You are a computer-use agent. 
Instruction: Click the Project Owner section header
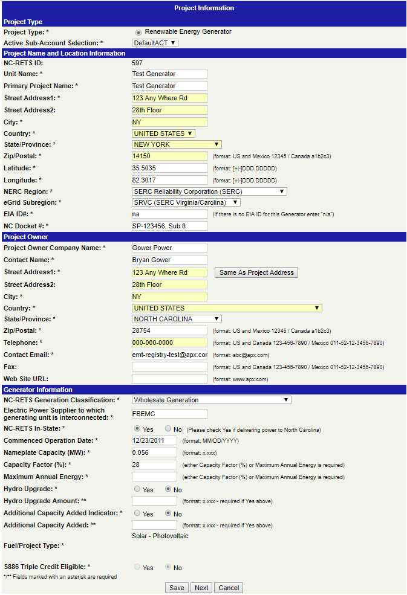click(204, 237)
